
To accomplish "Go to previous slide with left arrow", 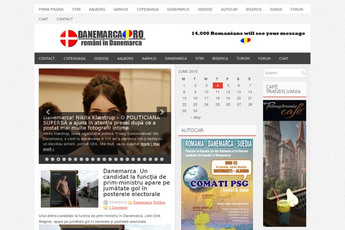I will 48,112.
